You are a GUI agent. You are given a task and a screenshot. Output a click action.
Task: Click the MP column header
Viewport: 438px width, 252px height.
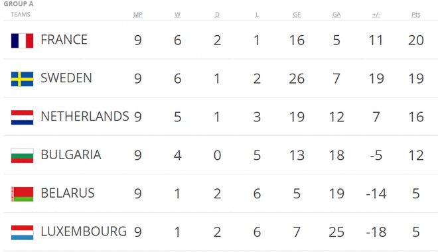click(x=138, y=15)
